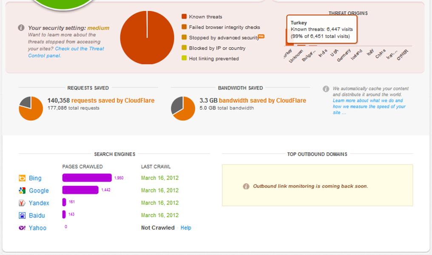Click the Google pages crawled bar
This screenshot has height=255, width=432.
(80, 190)
